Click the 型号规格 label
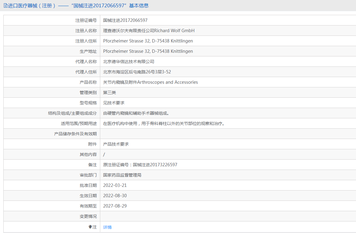 point(88,103)
